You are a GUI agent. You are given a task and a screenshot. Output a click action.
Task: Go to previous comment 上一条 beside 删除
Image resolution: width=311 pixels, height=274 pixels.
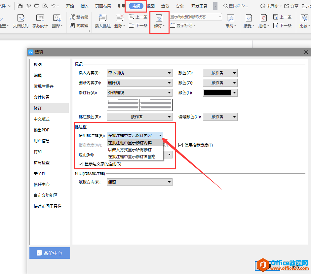point(138,17)
